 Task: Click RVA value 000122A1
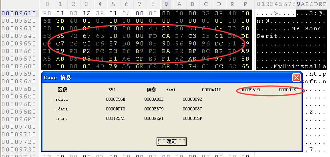click(x=116, y=119)
